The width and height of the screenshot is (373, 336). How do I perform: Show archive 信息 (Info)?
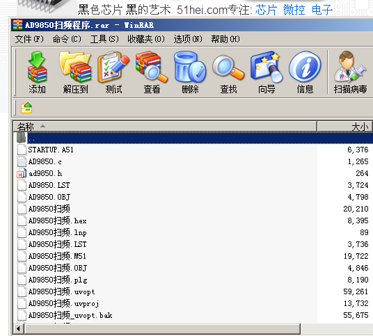pyautogui.click(x=305, y=72)
